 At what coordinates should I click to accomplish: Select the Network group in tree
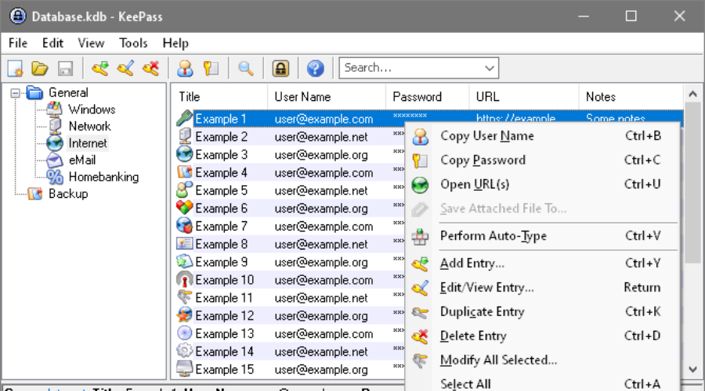(89, 126)
